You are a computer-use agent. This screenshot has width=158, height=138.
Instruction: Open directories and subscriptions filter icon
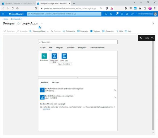click(x=111, y=14)
